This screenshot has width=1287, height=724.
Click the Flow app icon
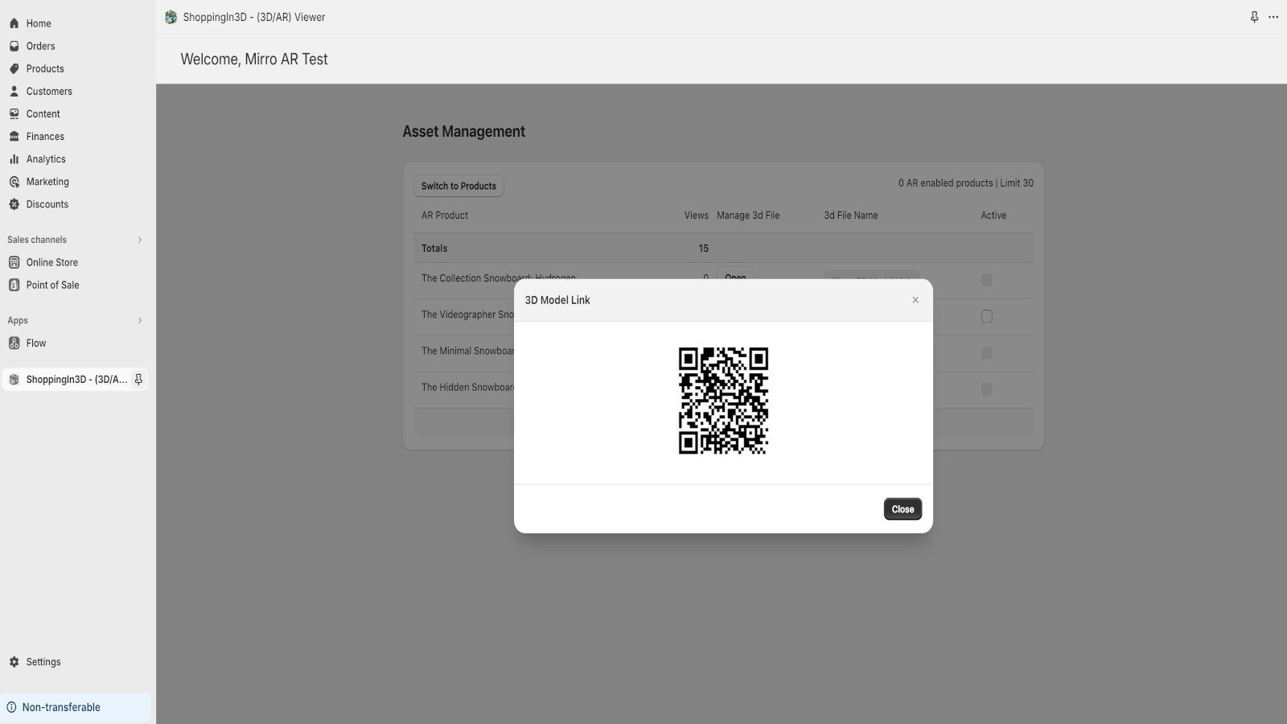tap(14, 343)
